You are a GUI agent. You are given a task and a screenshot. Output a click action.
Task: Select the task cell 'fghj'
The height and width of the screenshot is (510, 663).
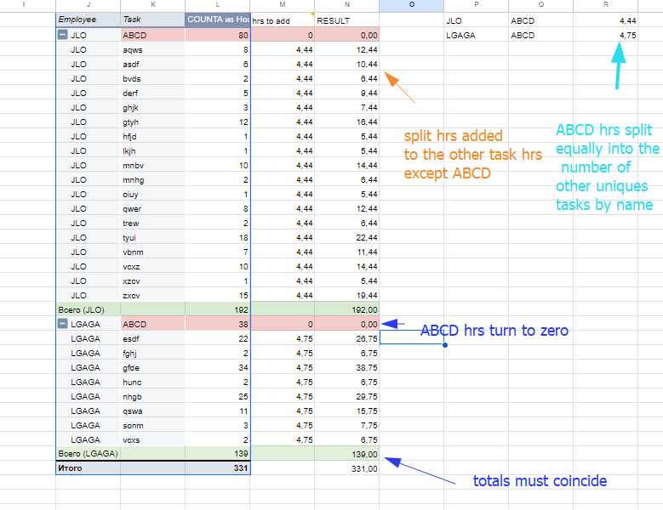coord(152,353)
